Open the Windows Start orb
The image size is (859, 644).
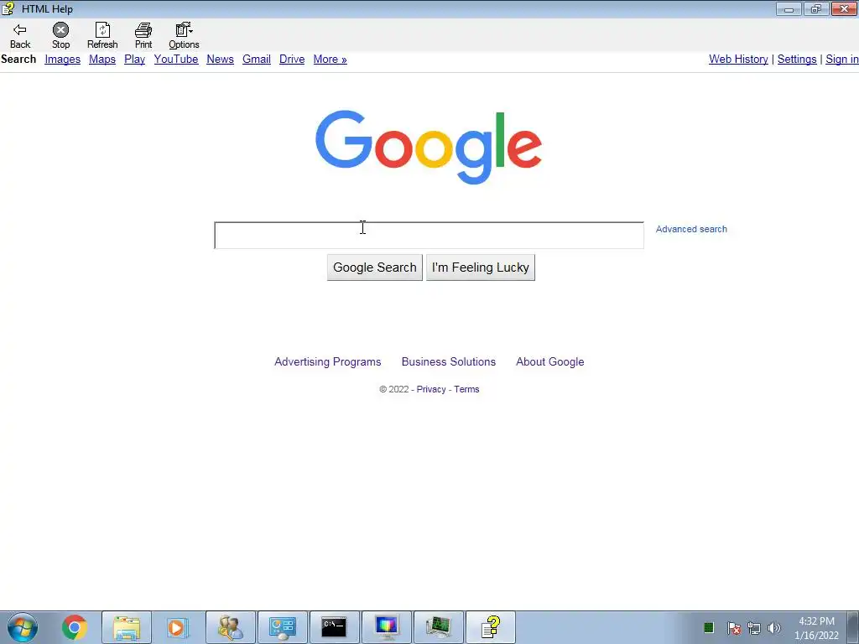23,627
